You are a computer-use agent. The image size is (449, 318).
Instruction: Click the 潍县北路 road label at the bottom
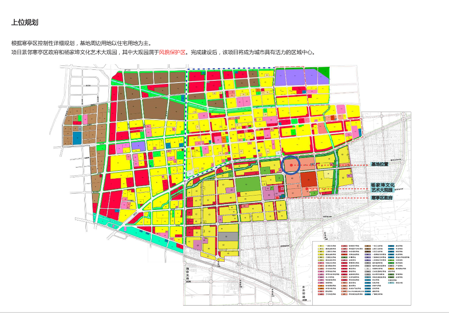[x=188, y=274]
